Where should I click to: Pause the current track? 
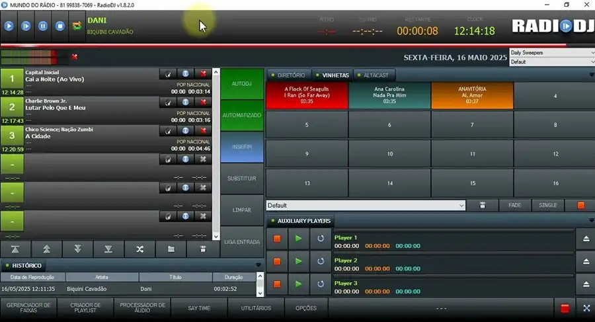point(43,26)
